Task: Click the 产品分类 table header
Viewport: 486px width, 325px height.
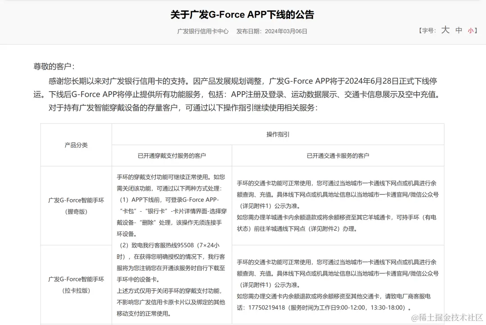Action: (x=76, y=145)
